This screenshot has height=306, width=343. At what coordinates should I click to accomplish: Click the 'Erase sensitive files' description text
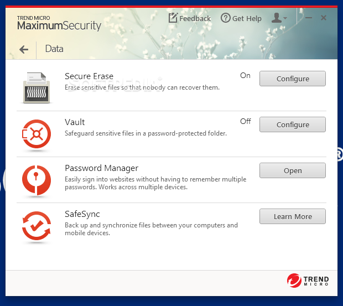tap(142, 87)
